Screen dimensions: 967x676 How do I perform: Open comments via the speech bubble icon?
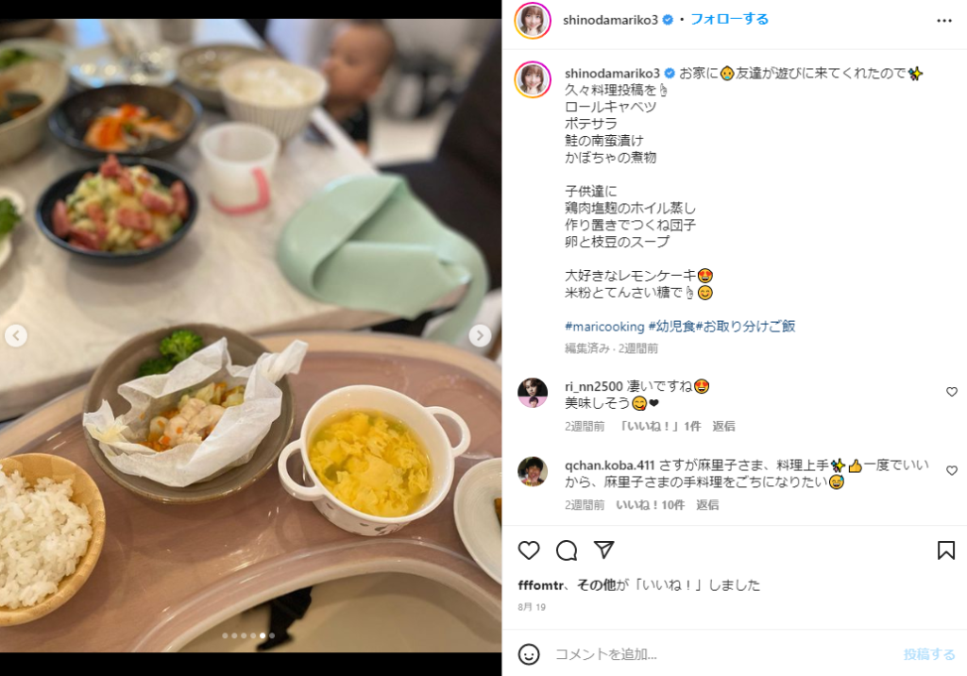[567, 549]
